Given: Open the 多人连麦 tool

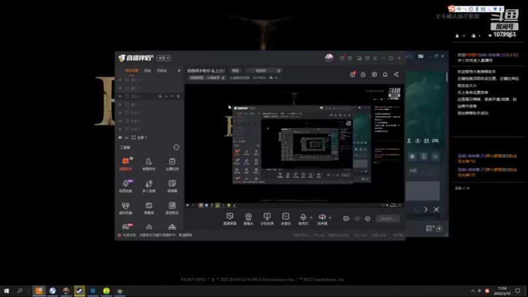Looking at the screenshot, I should (148, 186).
